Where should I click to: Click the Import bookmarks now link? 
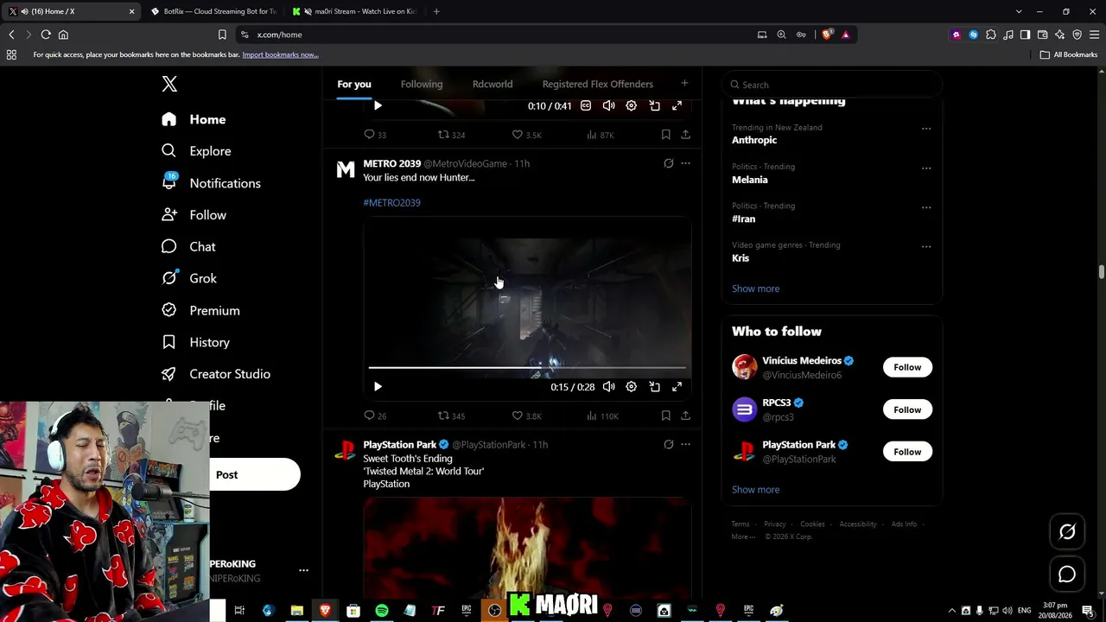(x=280, y=54)
